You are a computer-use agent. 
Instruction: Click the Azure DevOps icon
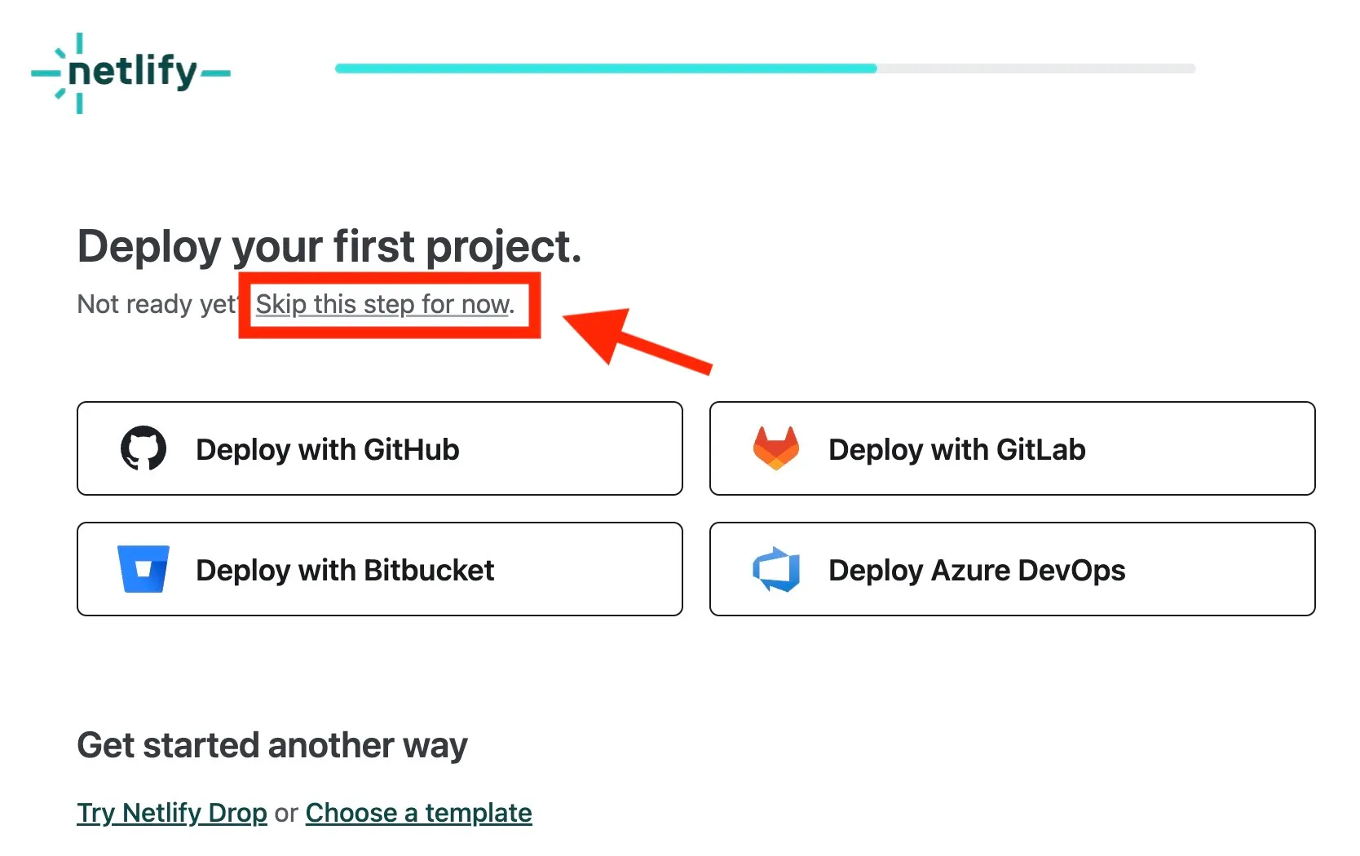pyautogui.click(x=776, y=569)
